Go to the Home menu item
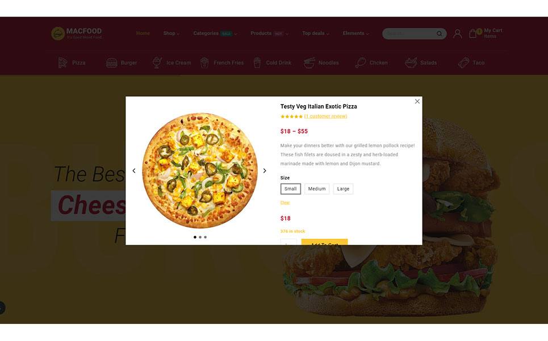 143,33
